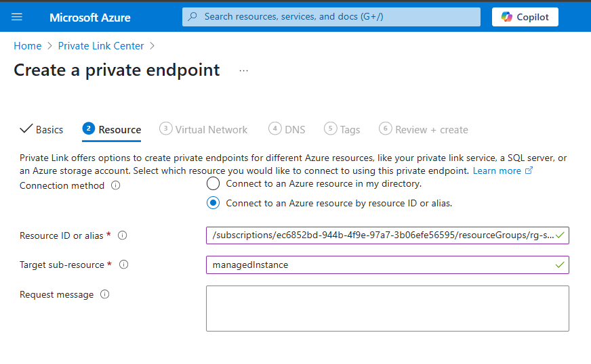Open the ellipsis more options menu
The width and height of the screenshot is (591, 364).
point(243,71)
